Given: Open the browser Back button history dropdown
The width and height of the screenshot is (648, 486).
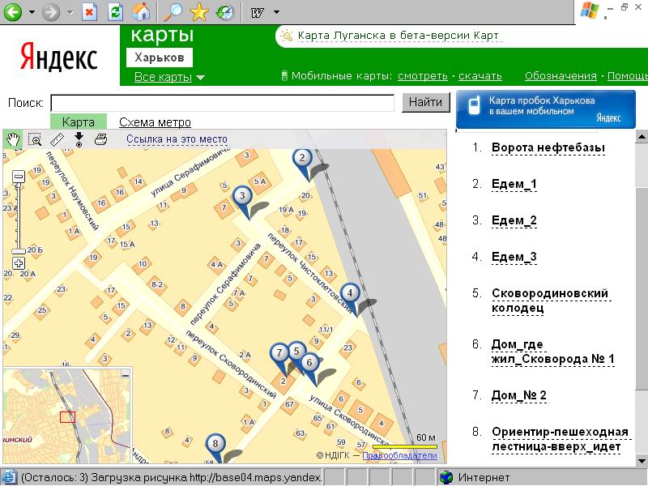Looking at the screenshot, I should 32,12.
